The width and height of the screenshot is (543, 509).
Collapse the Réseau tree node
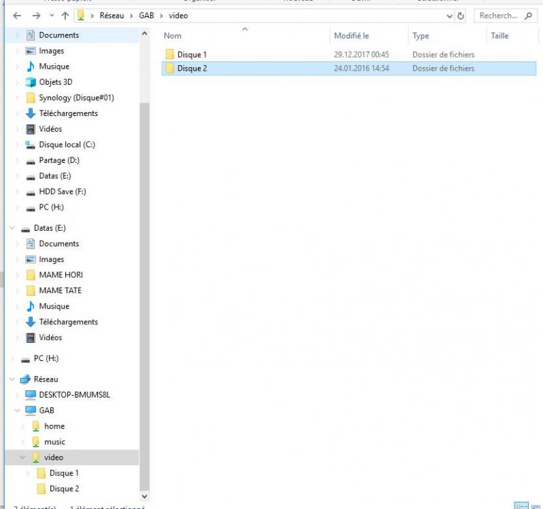[x=12, y=379]
